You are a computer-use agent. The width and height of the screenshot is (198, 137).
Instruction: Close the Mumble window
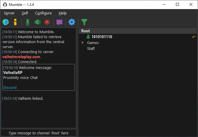(191, 4)
